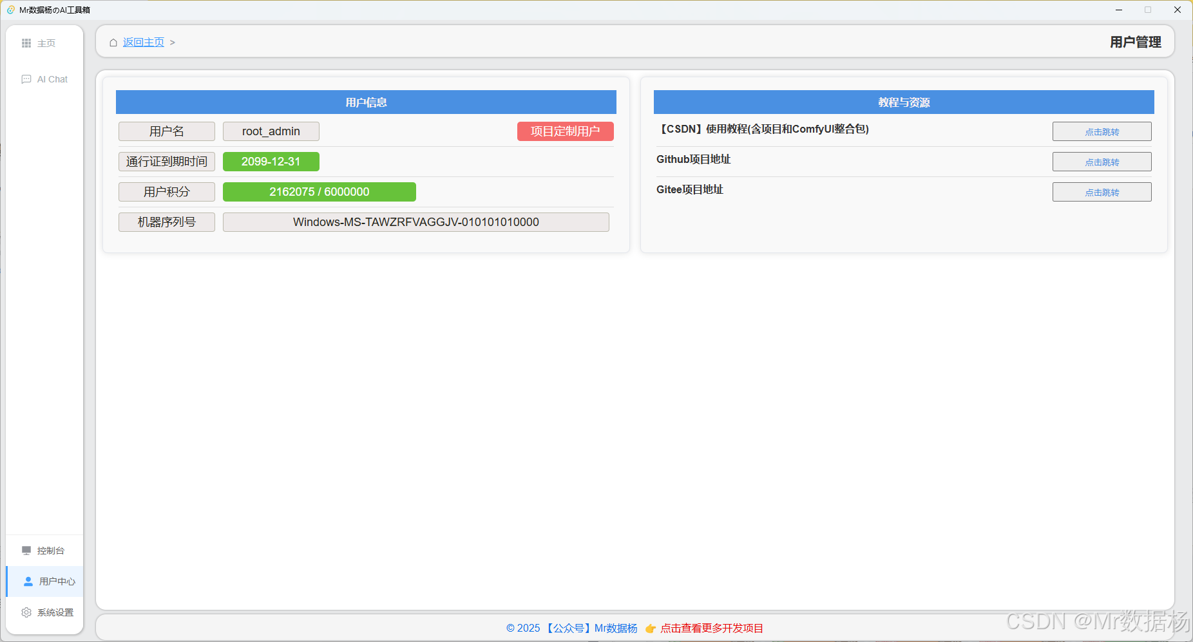Click the 用户信息 panel header

pos(366,102)
